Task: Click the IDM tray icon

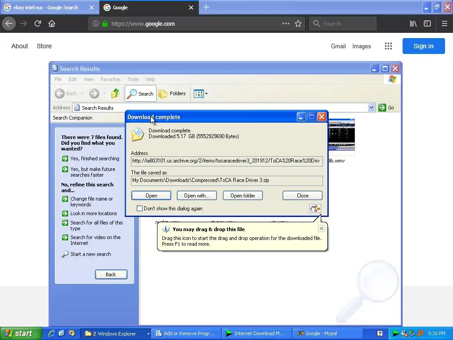Action: pos(396,334)
